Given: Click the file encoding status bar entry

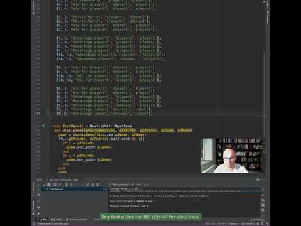Looking at the screenshot, I should click(221, 224).
